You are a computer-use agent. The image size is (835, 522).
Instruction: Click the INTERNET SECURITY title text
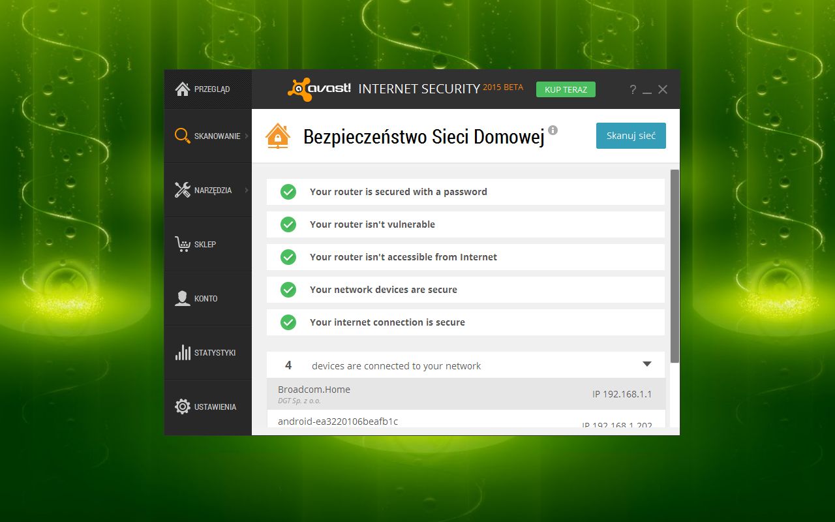419,89
